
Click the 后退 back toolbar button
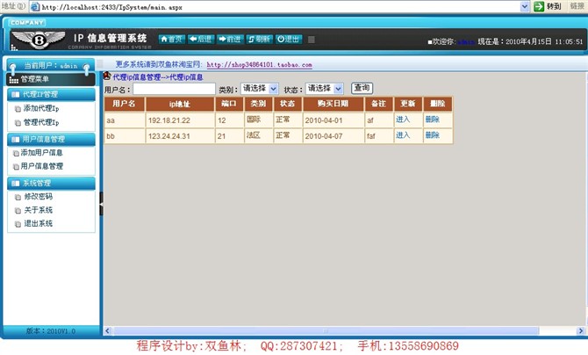click(201, 39)
